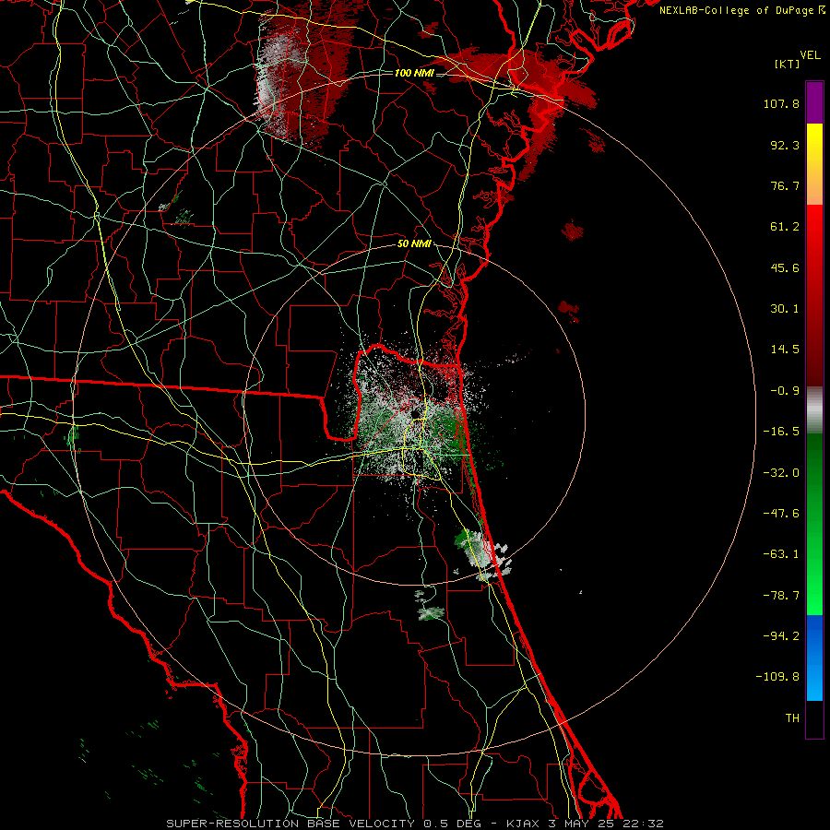
Task: Click the 100 NMI range ring label
Action: 414,73
